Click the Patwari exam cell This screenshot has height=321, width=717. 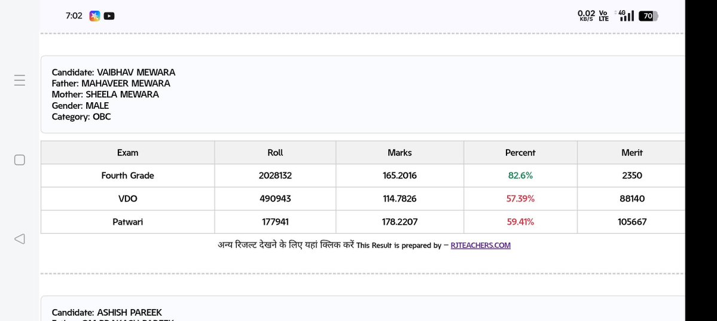click(x=127, y=222)
